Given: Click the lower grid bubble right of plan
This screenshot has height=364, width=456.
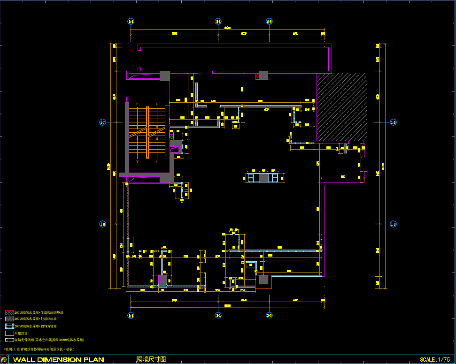Looking at the screenshot, I should [393, 224].
